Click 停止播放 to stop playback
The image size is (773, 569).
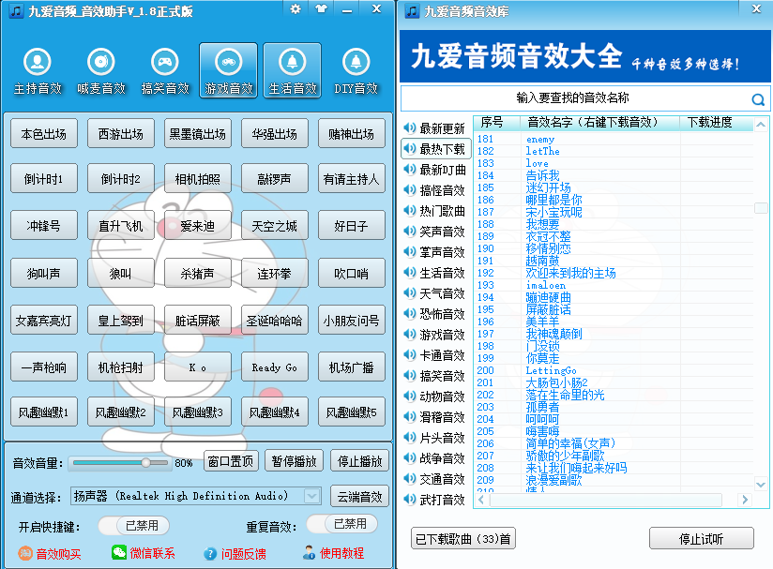(x=360, y=461)
